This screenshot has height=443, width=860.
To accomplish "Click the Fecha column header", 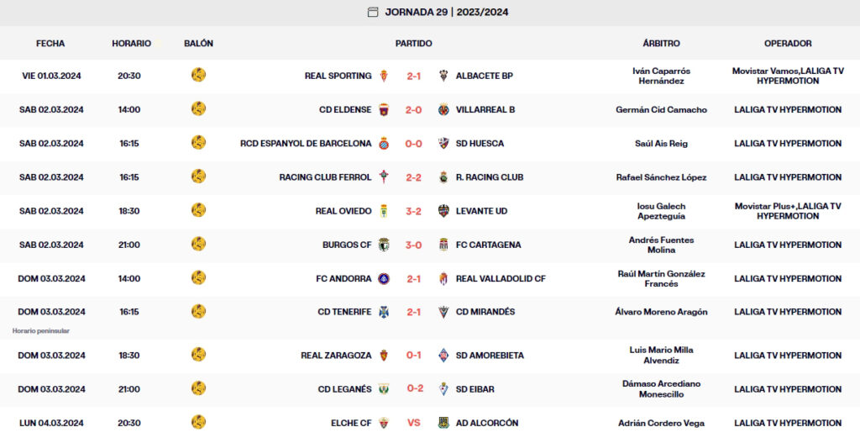I will tap(50, 43).
